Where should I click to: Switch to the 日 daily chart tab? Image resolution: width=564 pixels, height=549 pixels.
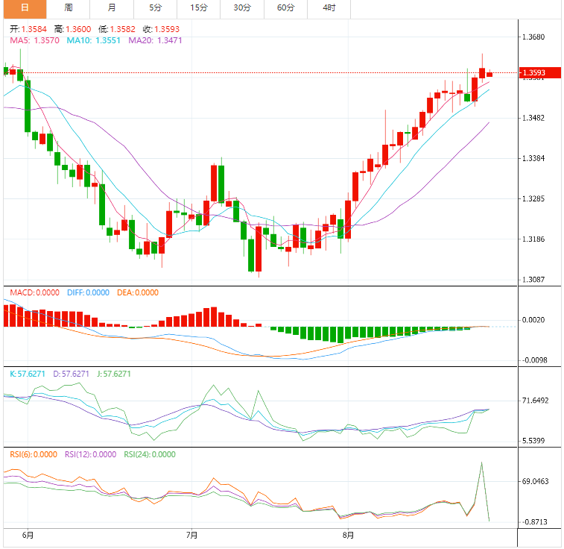coord(25,8)
